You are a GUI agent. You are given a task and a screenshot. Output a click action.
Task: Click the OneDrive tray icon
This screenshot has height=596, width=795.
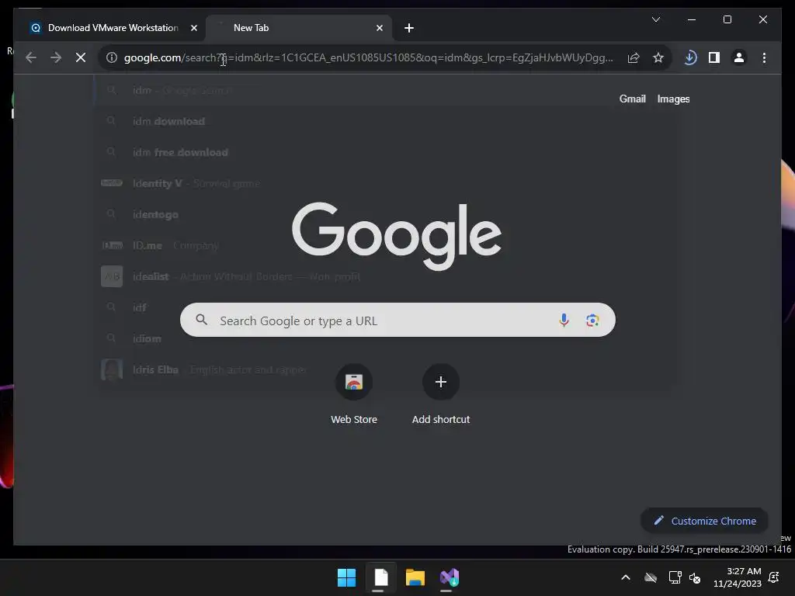[651, 577]
